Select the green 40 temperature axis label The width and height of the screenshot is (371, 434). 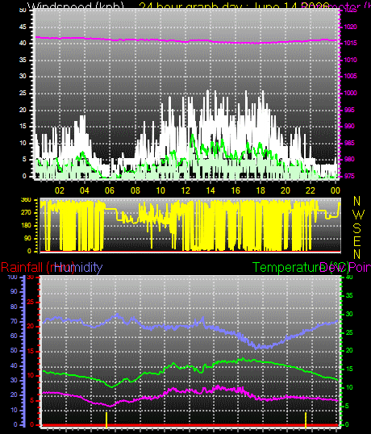349,277
